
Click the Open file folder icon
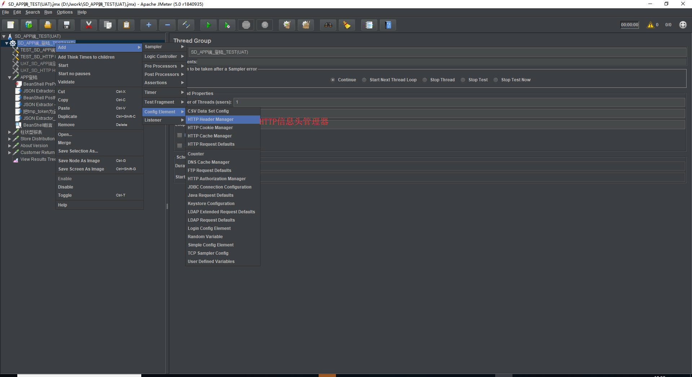[48, 25]
